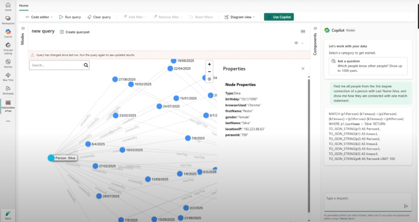The image size is (419, 222).
Task: Open the sidebar more options ellipsis
Action: click(8, 121)
